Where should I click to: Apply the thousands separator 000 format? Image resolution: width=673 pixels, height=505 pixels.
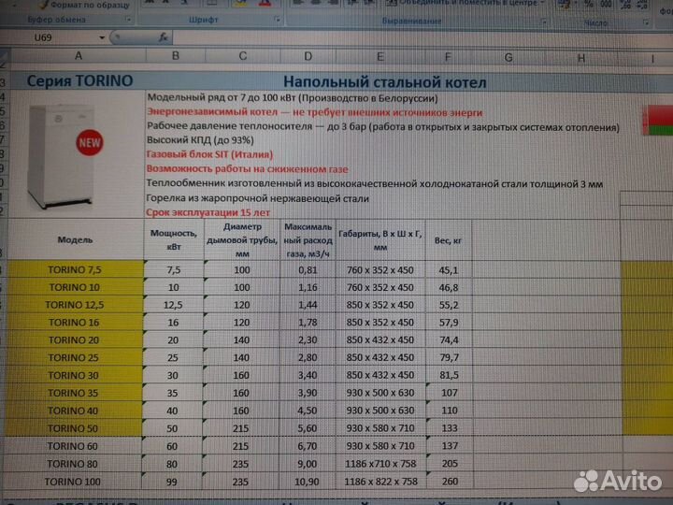[x=606, y=4]
